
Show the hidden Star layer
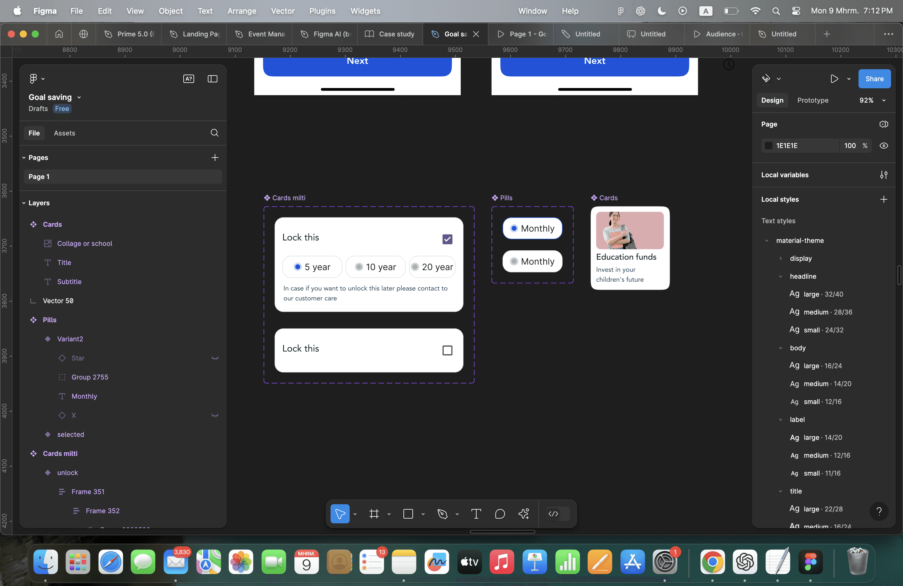215,358
